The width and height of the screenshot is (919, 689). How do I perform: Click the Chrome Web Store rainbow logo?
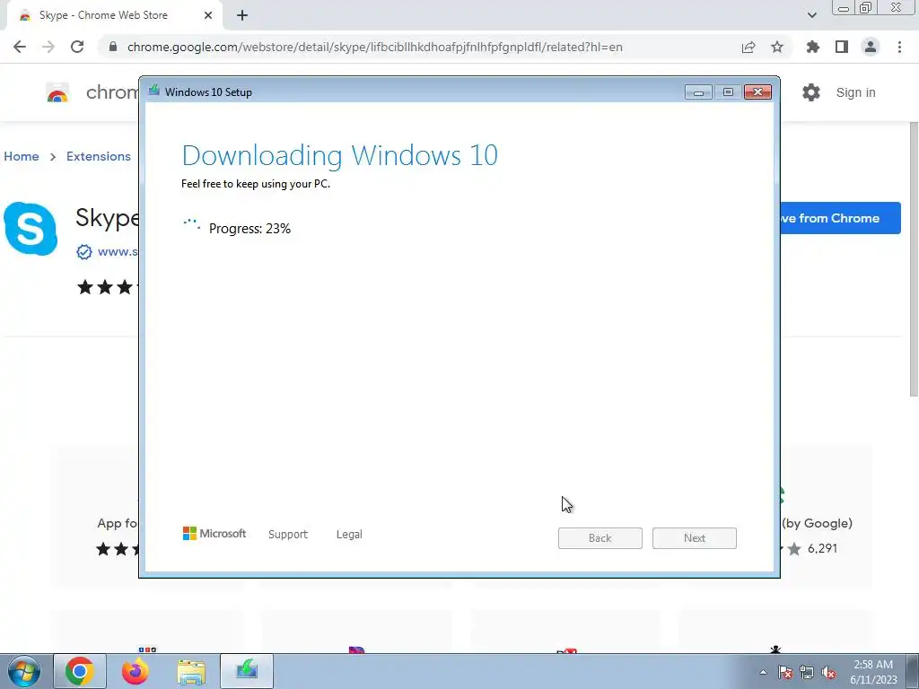[x=57, y=92]
